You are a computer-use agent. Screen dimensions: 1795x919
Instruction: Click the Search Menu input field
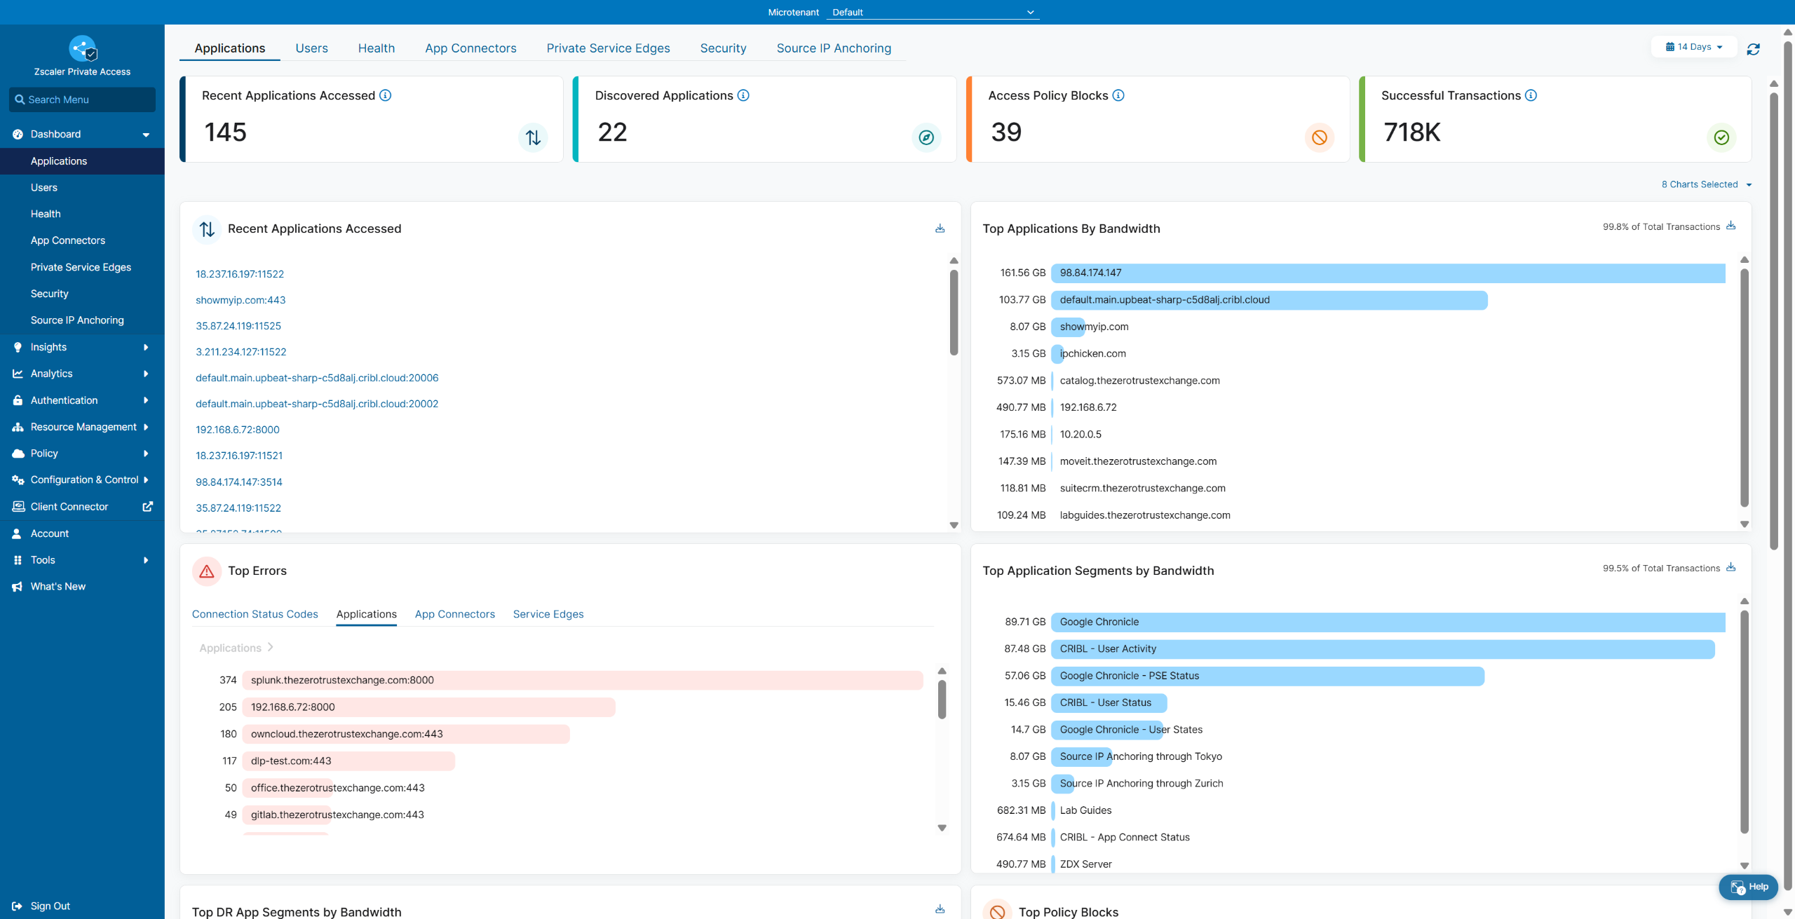(82, 100)
